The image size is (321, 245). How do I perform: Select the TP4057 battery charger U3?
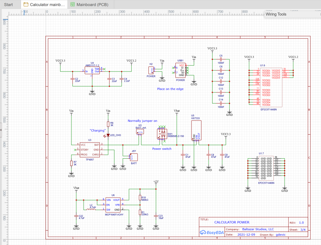(90, 150)
